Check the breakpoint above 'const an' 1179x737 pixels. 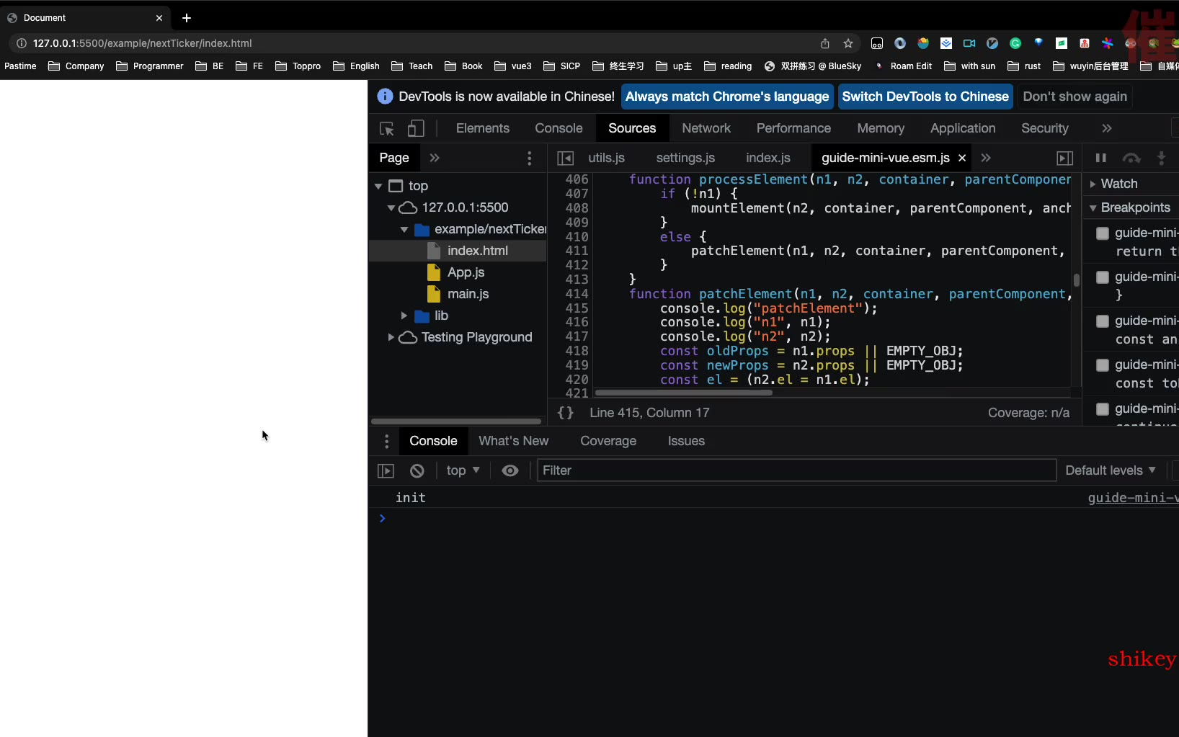pos(1102,321)
